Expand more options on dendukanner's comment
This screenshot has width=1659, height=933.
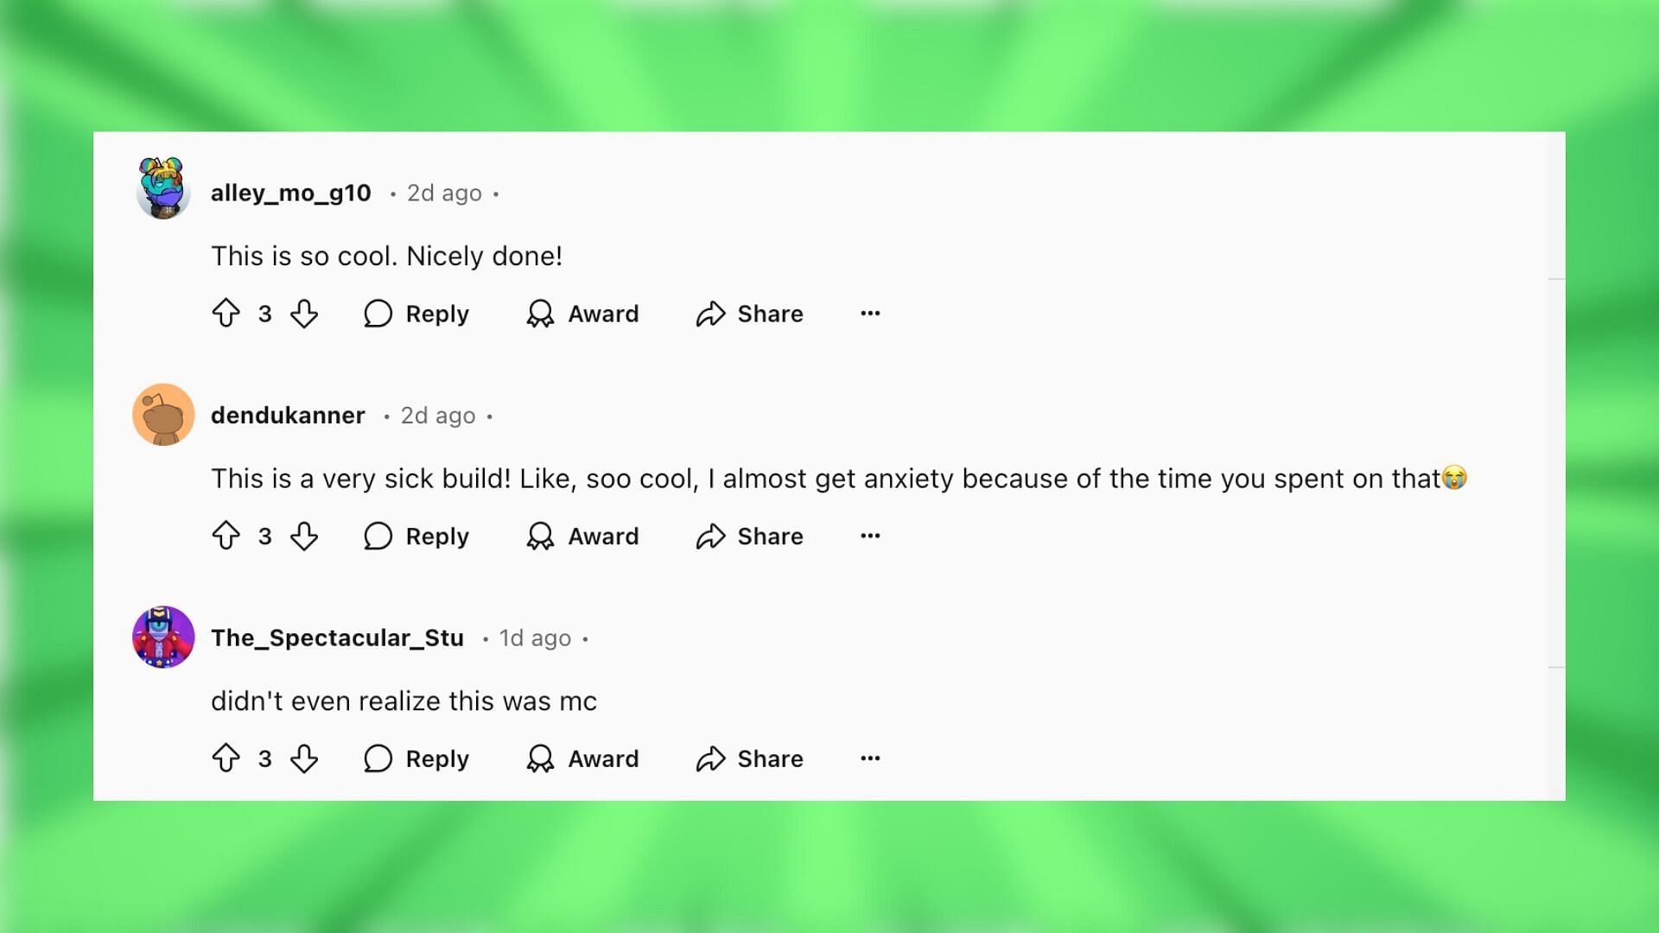[x=870, y=536]
